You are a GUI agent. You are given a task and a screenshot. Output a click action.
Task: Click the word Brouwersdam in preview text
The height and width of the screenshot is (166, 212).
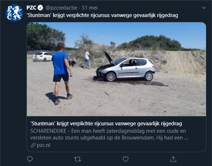138,138
